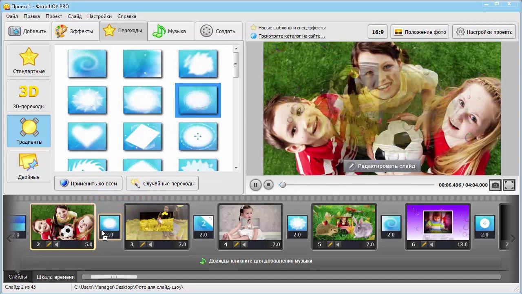The width and height of the screenshot is (522, 294).
Task: Switch to the Музыка tab
Action: click(x=170, y=31)
